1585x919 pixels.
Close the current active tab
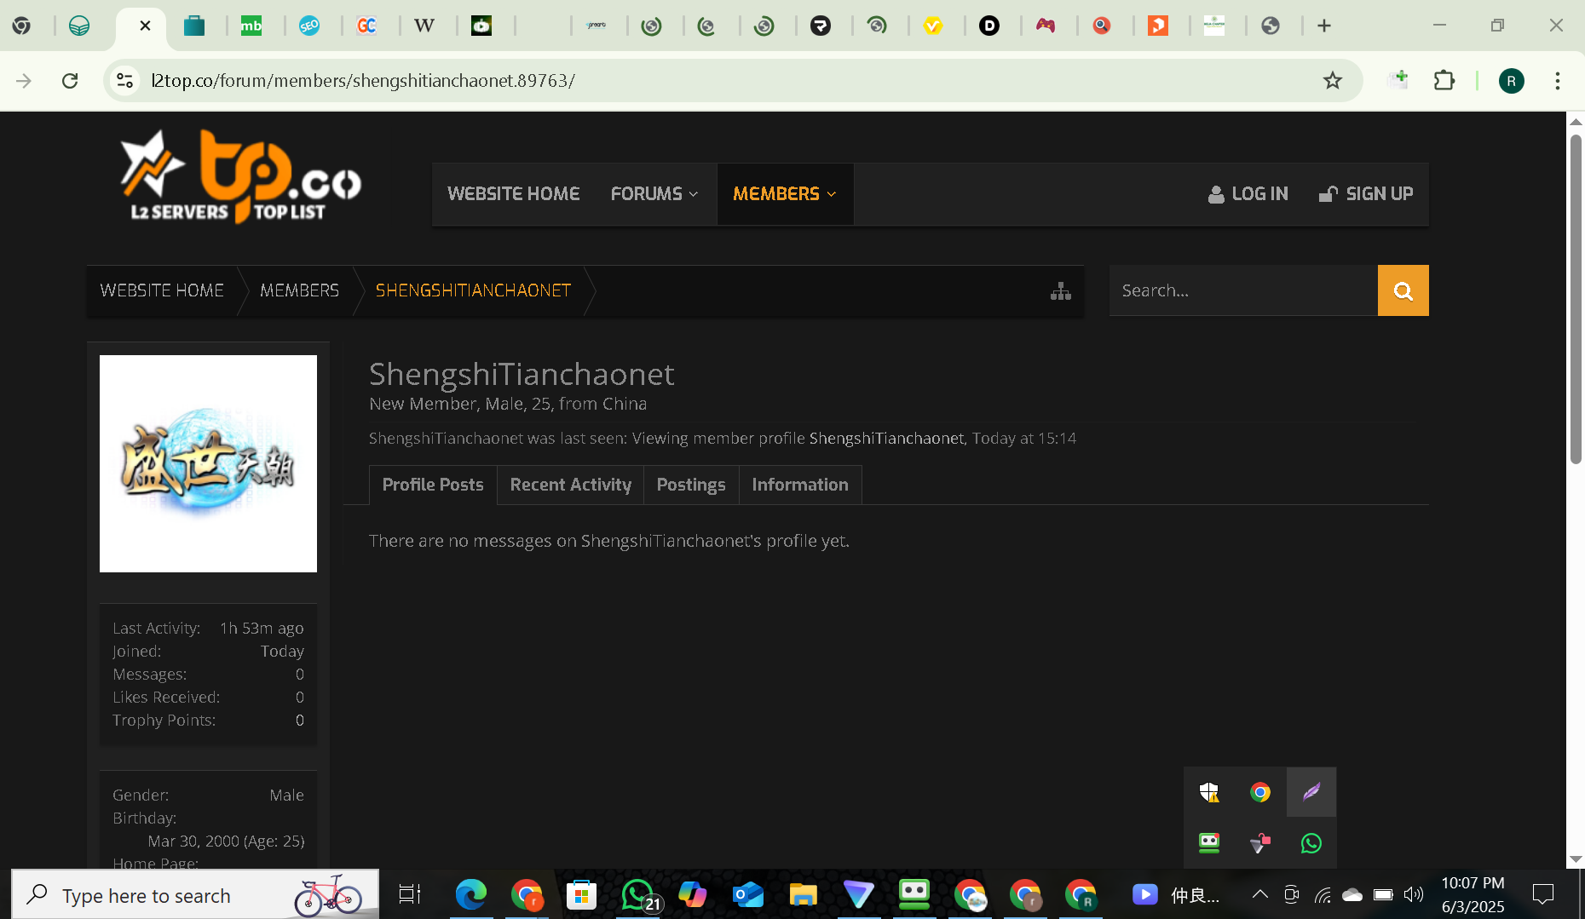[x=145, y=26]
